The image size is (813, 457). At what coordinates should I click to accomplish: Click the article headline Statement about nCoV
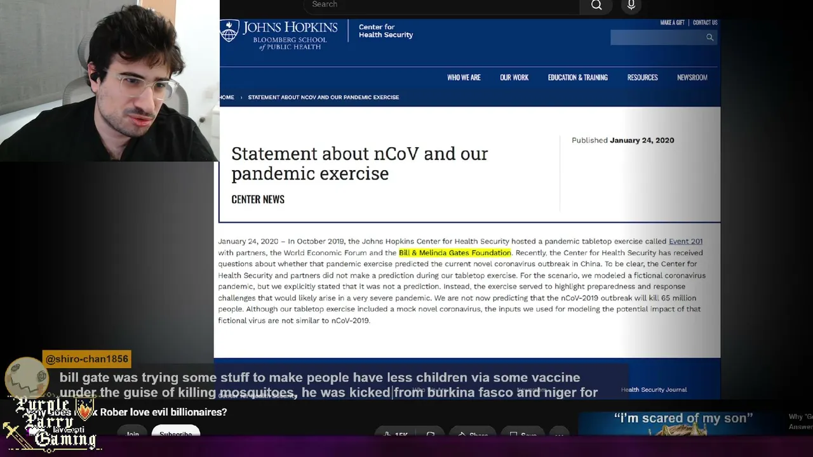coord(359,163)
